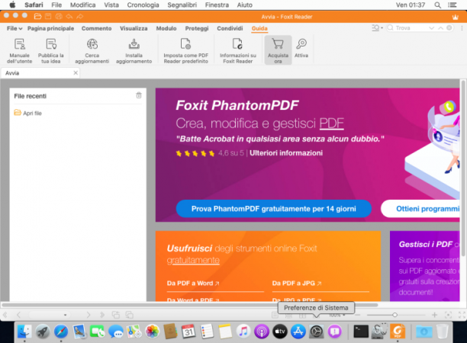
Task: Switch to Visualizza tab
Action: tap(134, 28)
